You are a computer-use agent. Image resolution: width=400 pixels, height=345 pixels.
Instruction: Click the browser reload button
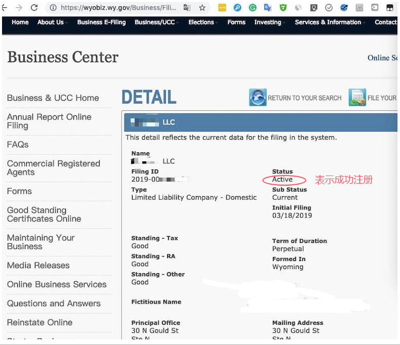[x=34, y=8]
